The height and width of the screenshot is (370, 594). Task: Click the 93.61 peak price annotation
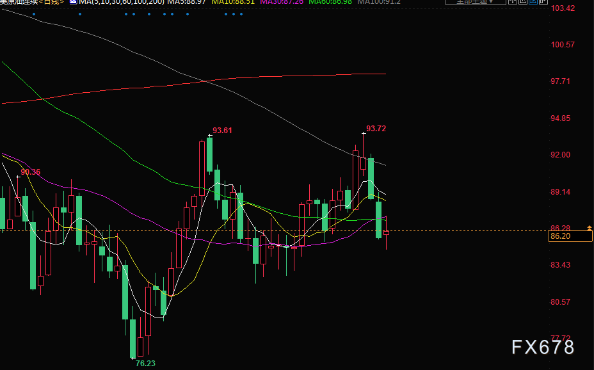point(222,131)
